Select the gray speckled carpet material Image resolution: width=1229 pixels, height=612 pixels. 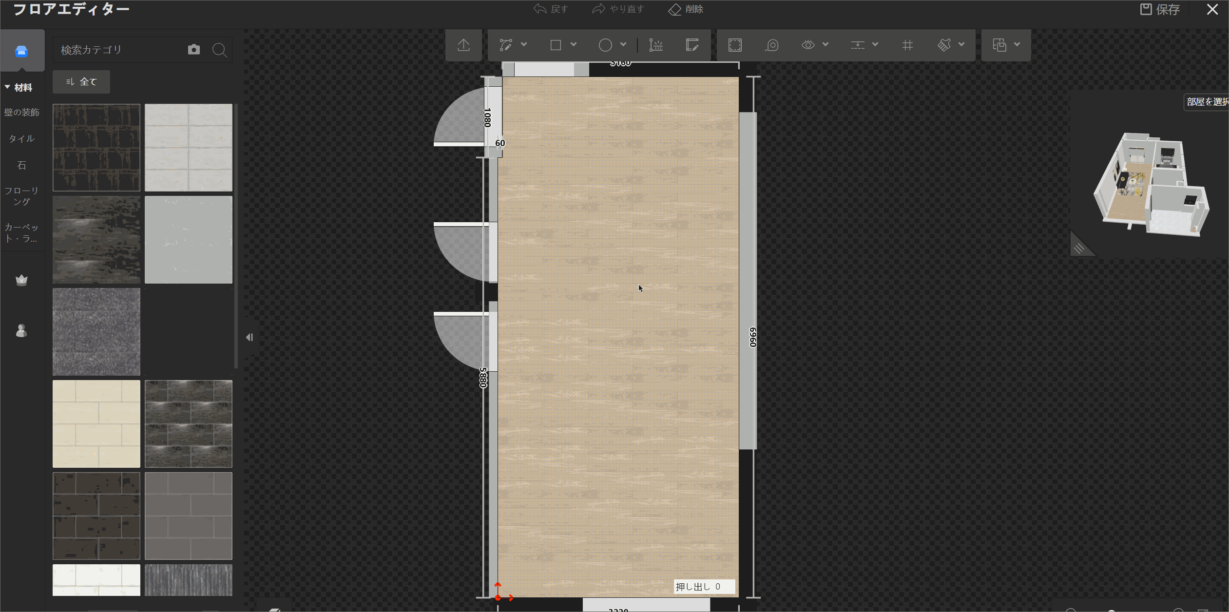coord(96,332)
